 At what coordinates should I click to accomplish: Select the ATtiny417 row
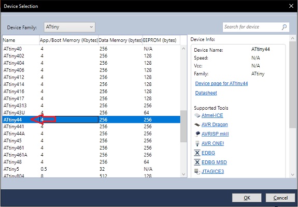tap(91, 98)
